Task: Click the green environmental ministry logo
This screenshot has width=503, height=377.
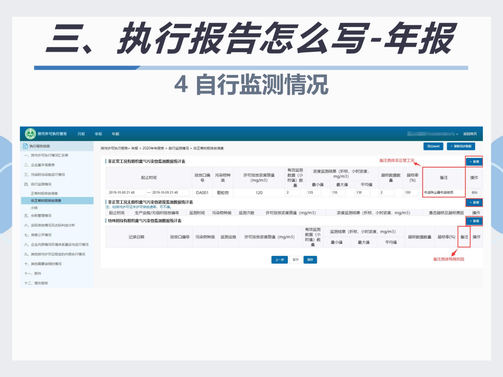Action: 30,134
